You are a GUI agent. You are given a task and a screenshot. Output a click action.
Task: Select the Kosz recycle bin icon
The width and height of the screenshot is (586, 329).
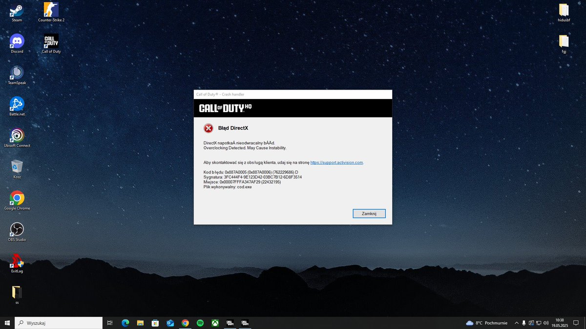click(x=17, y=169)
